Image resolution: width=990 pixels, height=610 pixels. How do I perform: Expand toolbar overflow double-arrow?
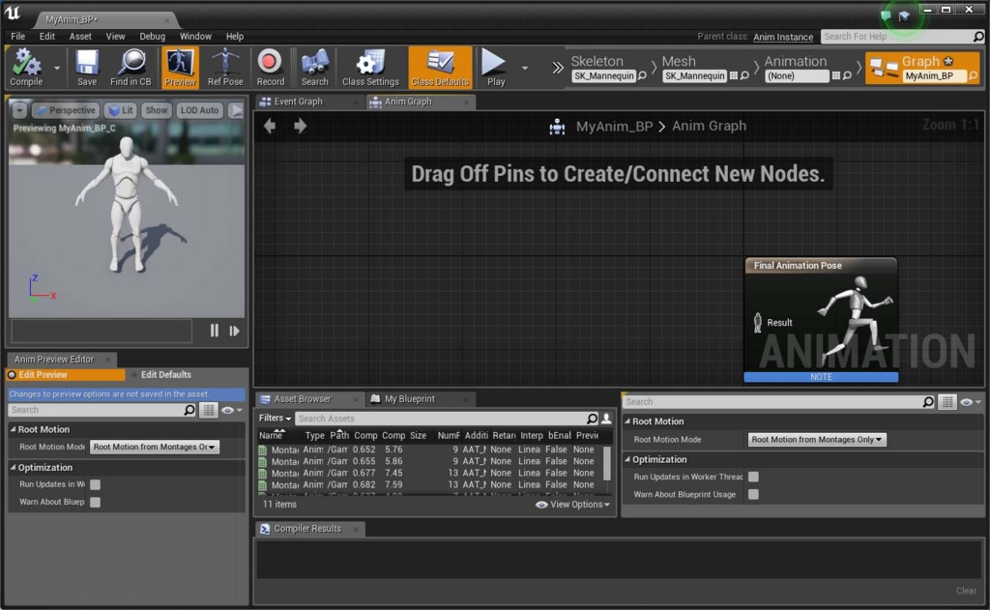(x=557, y=68)
